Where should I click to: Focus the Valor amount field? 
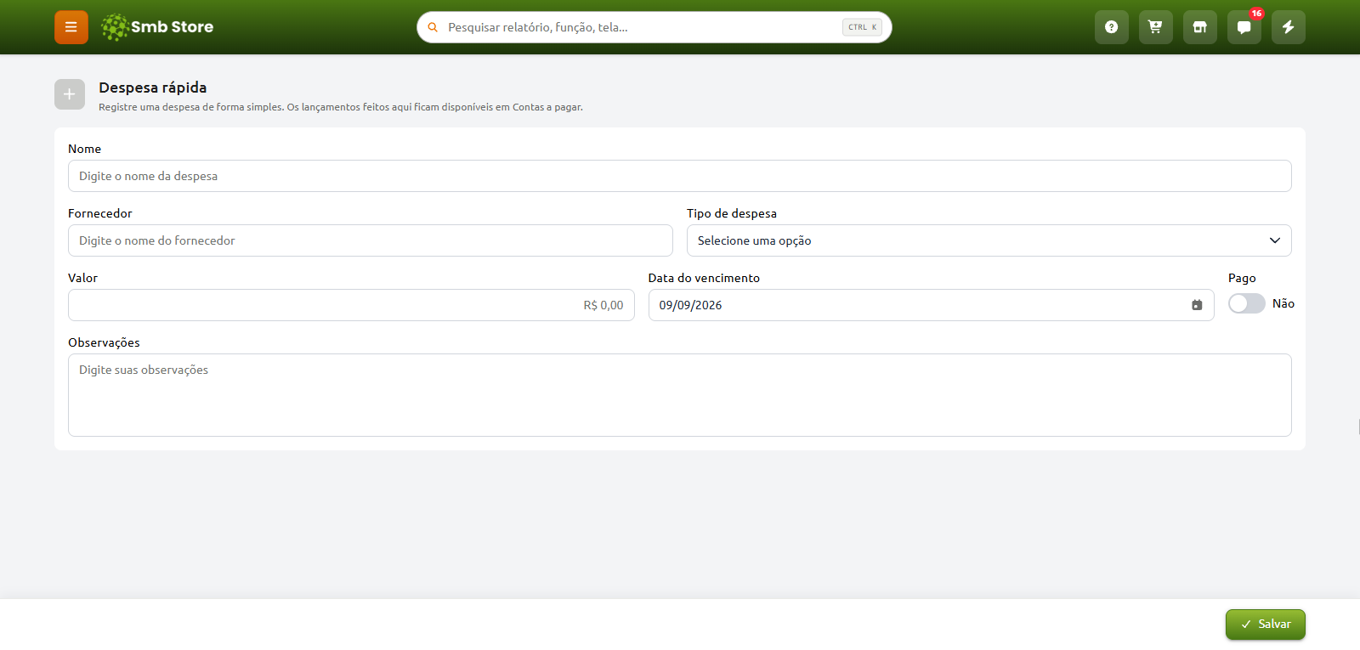(351, 305)
